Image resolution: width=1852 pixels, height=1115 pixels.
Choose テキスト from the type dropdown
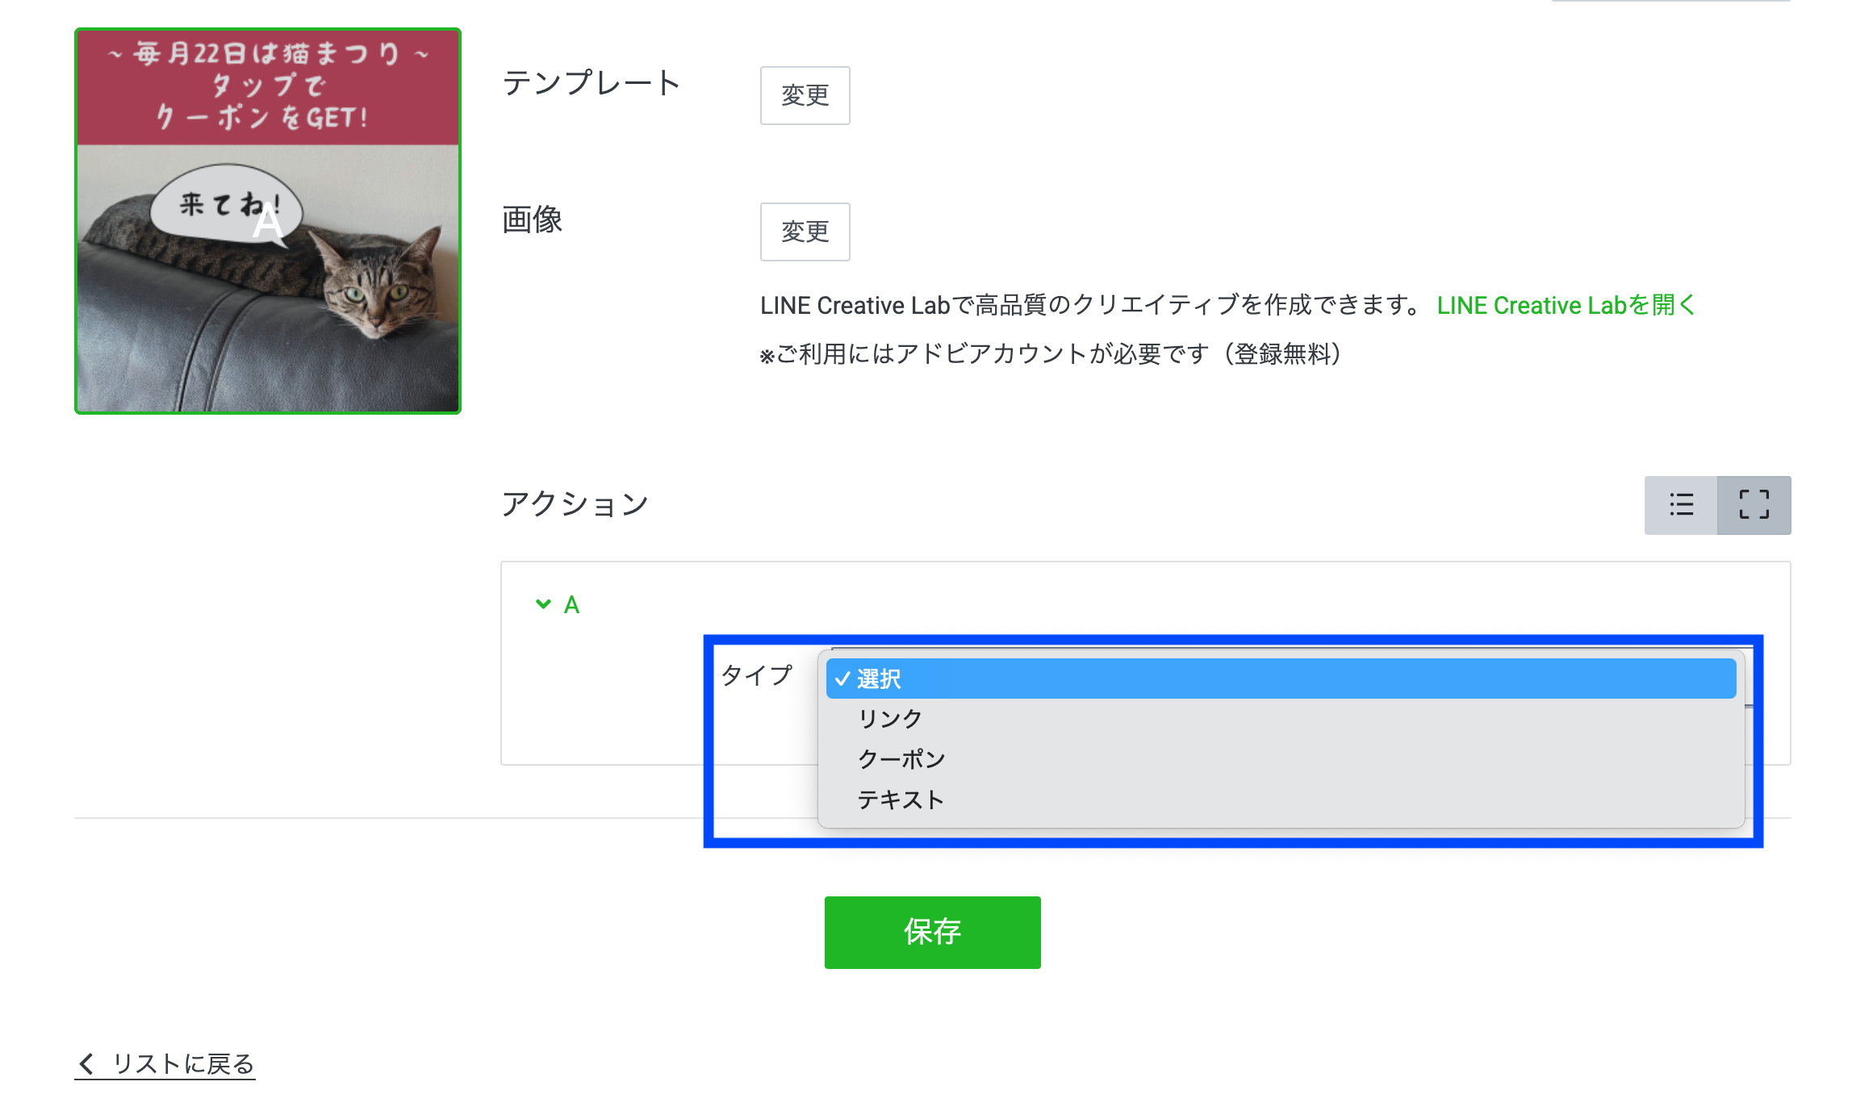901,800
